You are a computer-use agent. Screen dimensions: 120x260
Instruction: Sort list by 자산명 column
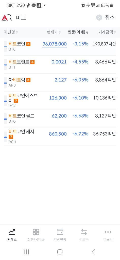[11, 32]
